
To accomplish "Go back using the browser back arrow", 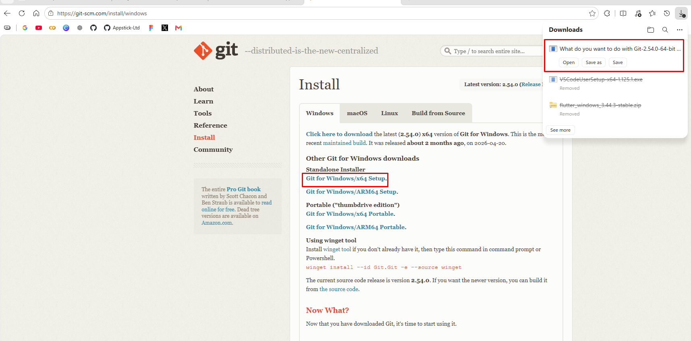I will point(7,13).
